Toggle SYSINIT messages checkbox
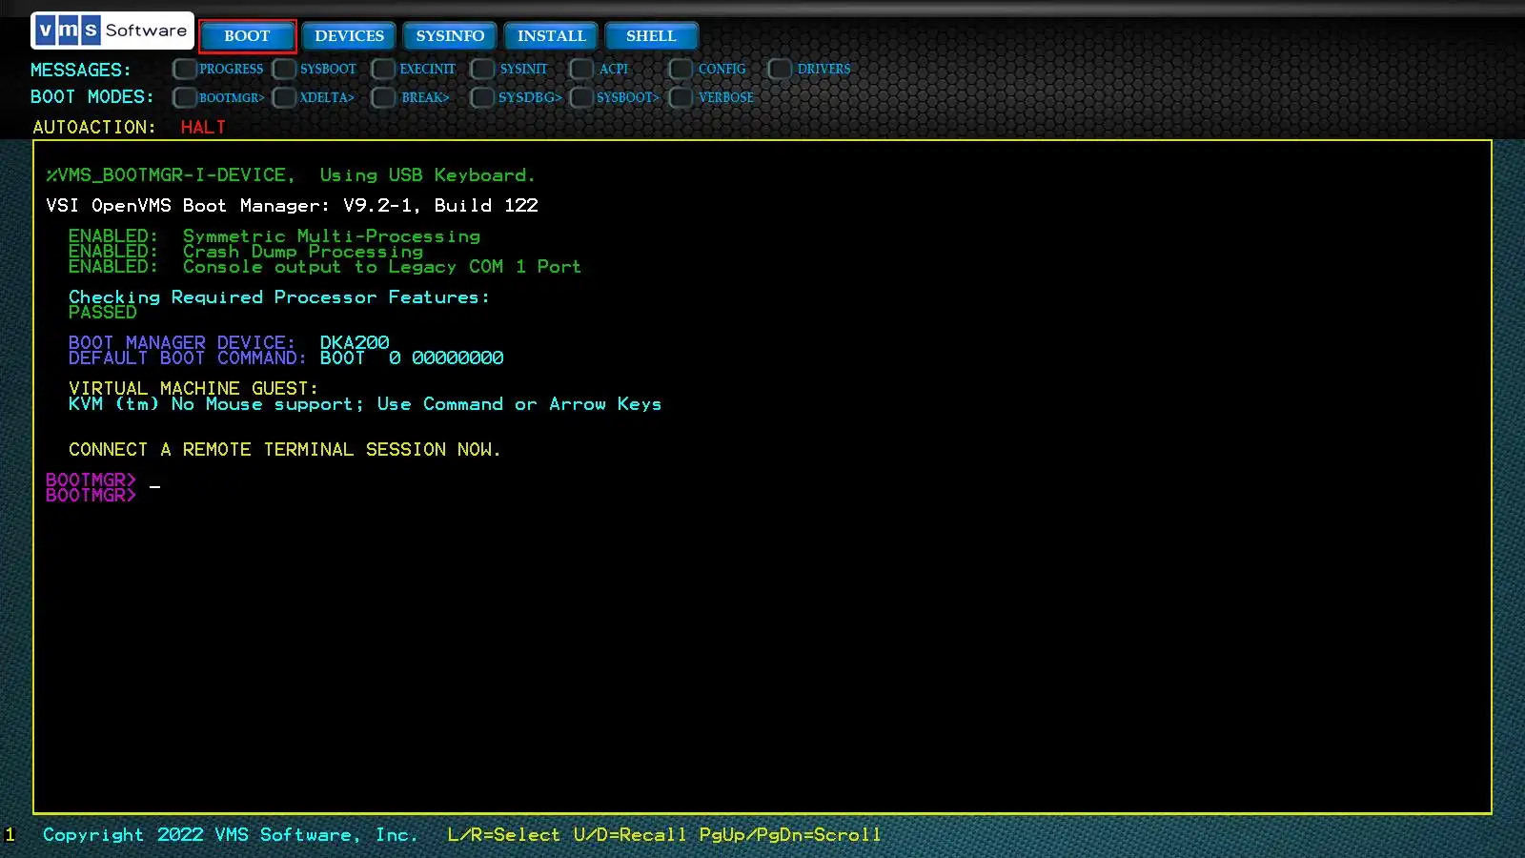 [x=482, y=69]
